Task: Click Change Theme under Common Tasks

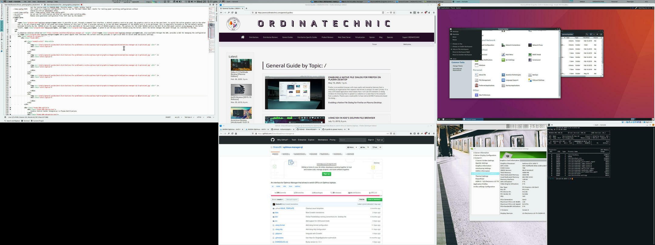Action: (458, 66)
